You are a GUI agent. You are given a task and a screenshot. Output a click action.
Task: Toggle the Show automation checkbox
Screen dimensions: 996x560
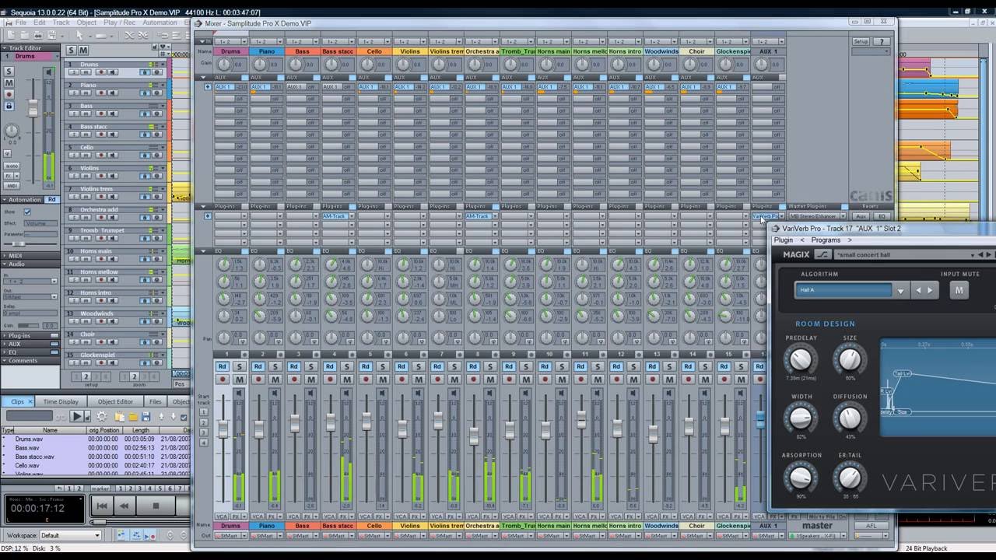click(x=27, y=212)
